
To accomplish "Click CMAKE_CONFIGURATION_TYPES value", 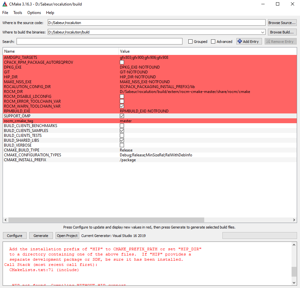I will coord(156,155).
